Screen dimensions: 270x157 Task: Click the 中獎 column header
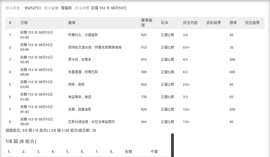pyautogui.click(x=154, y=152)
